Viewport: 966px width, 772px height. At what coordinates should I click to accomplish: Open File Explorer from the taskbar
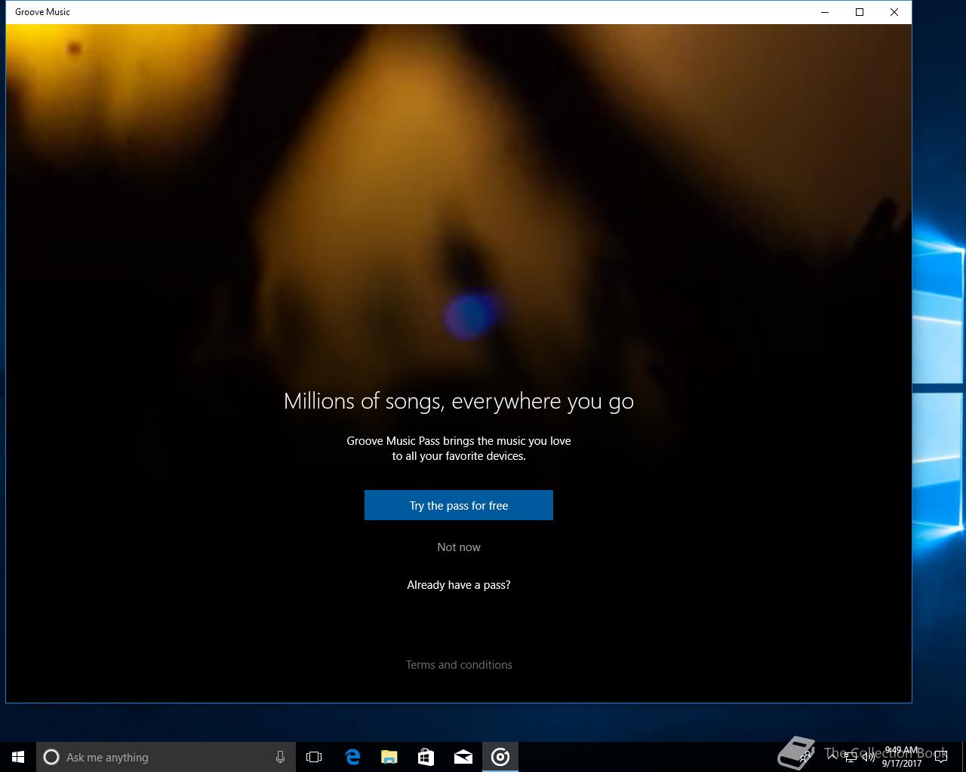pos(389,757)
